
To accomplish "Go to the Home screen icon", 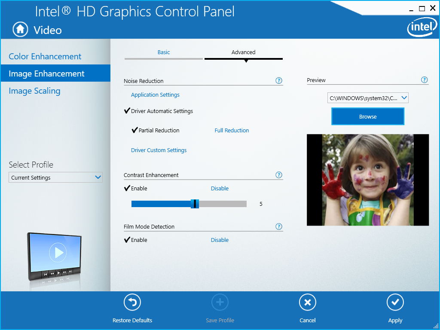I will click(x=20, y=30).
